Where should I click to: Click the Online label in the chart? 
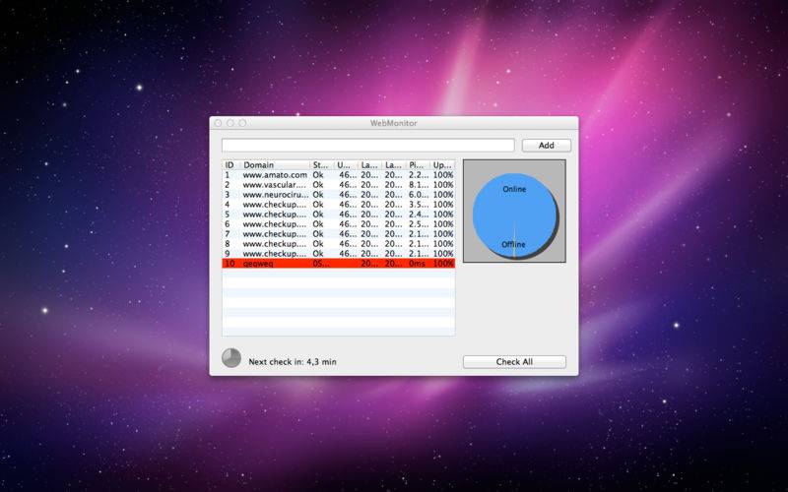(514, 189)
